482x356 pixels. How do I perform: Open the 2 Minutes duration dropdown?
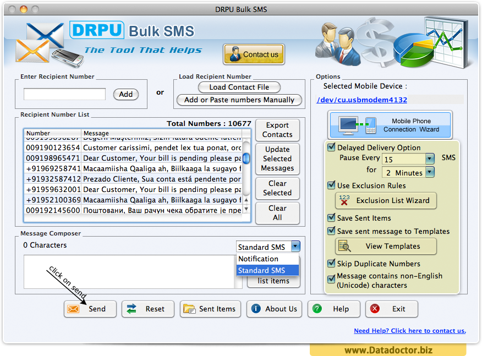point(429,172)
